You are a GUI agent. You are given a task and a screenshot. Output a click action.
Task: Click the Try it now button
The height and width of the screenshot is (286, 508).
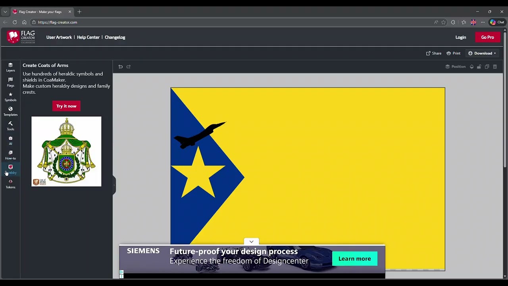coord(66,106)
